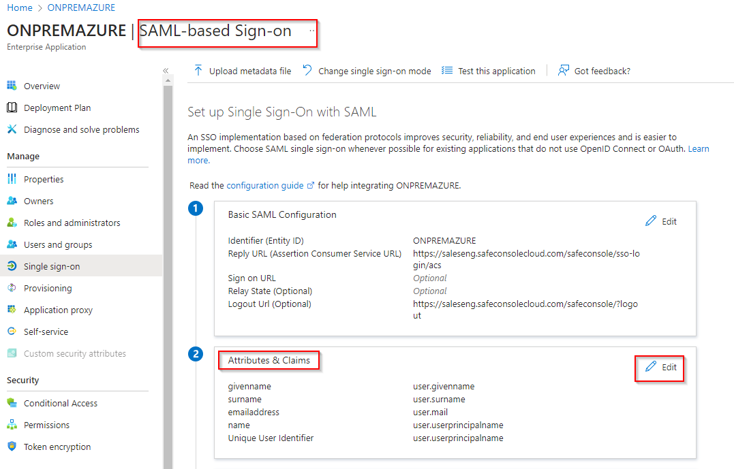The height and width of the screenshot is (469, 734).
Task: Open the configuration guide link
Action: pos(265,186)
